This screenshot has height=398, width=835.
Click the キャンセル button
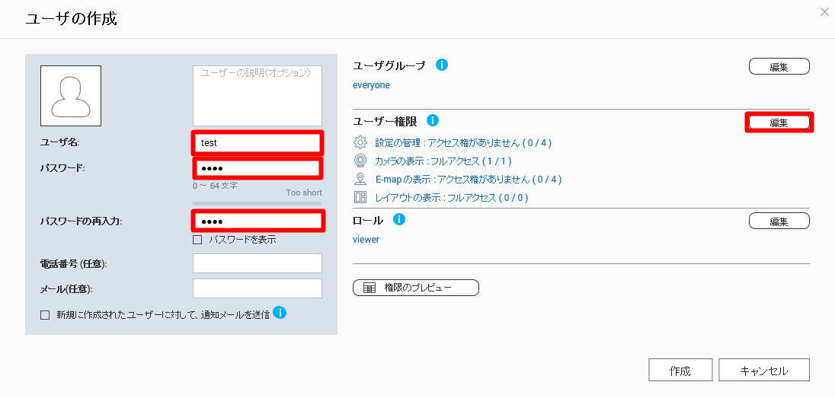(764, 371)
